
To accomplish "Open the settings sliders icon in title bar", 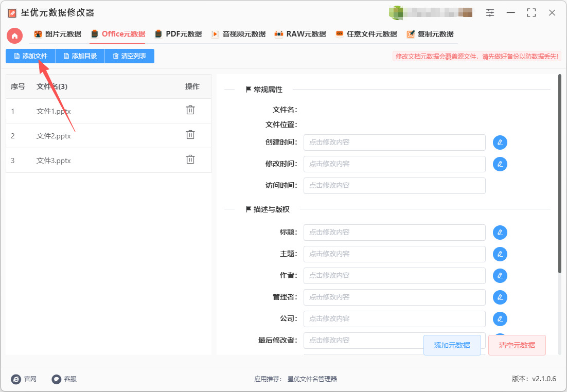I will 490,13.
